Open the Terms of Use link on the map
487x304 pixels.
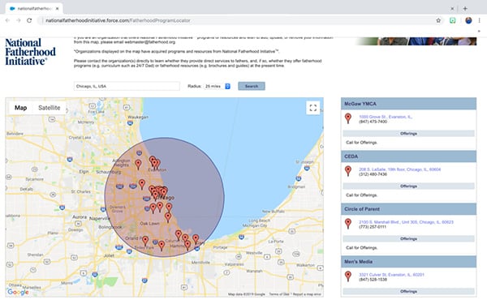(x=279, y=294)
